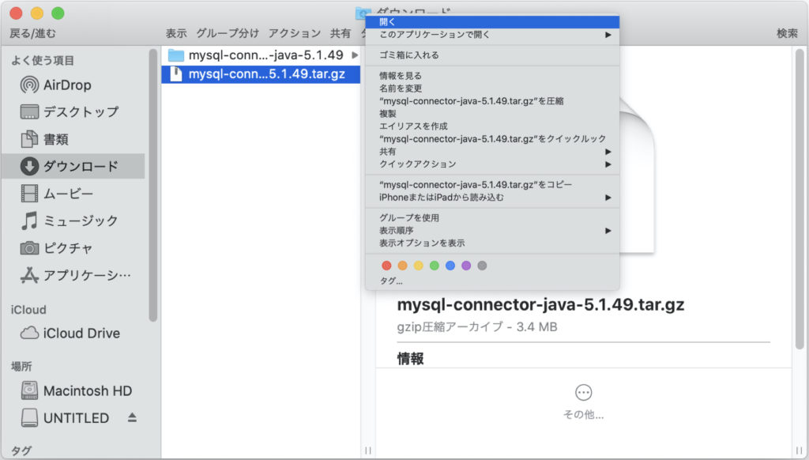Click the mysql-conn...-java-5.1.49 folder icon
Viewport: 809px width, 460px height.
pos(176,55)
